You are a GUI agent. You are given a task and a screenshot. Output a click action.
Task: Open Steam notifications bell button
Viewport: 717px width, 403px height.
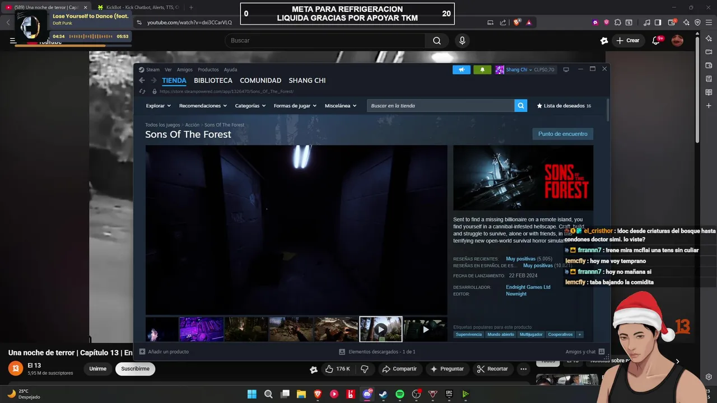coord(482,70)
